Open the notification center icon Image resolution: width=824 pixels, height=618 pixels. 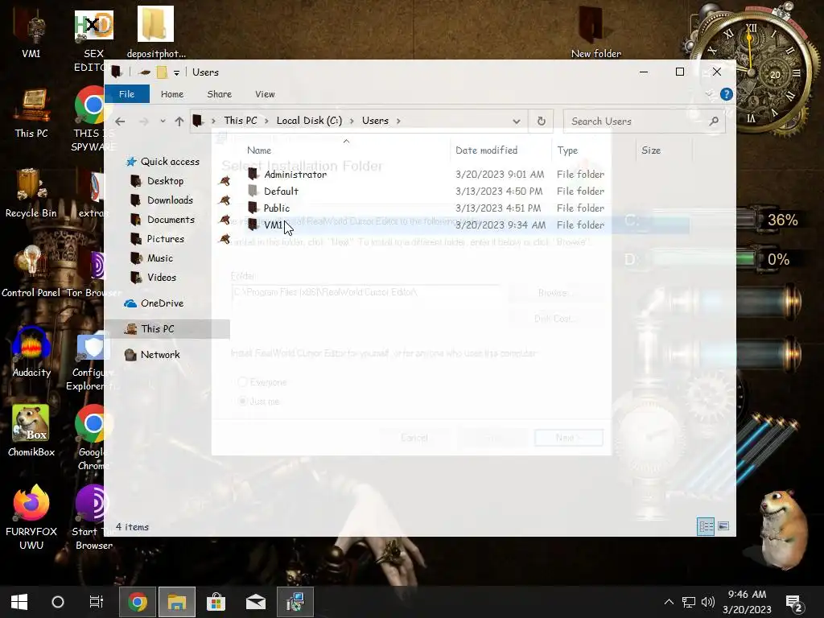[x=793, y=604]
